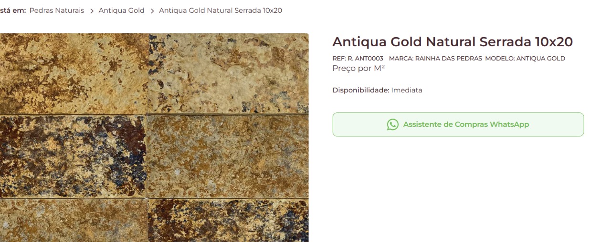Click the MODELO: ANTIQUA GOLD label
This screenshot has height=242, width=611.
point(525,59)
